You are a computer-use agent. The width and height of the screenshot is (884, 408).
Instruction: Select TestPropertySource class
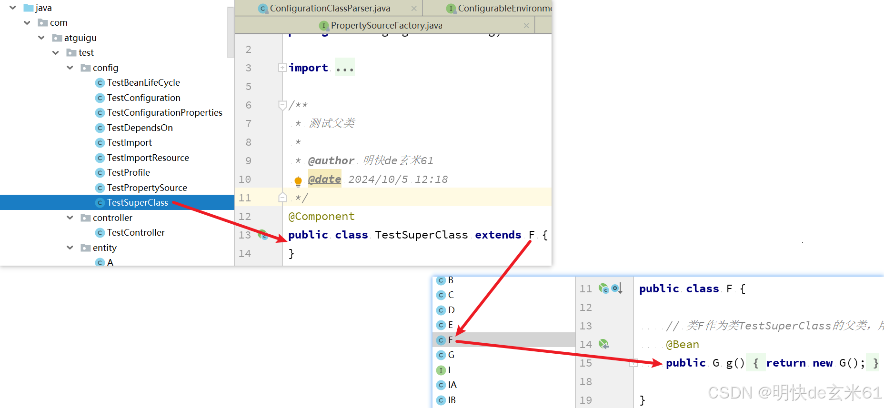click(x=147, y=188)
